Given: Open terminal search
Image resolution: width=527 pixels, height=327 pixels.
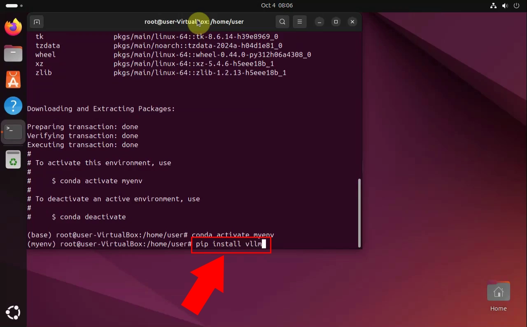Looking at the screenshot, I should tap(282, 22).
